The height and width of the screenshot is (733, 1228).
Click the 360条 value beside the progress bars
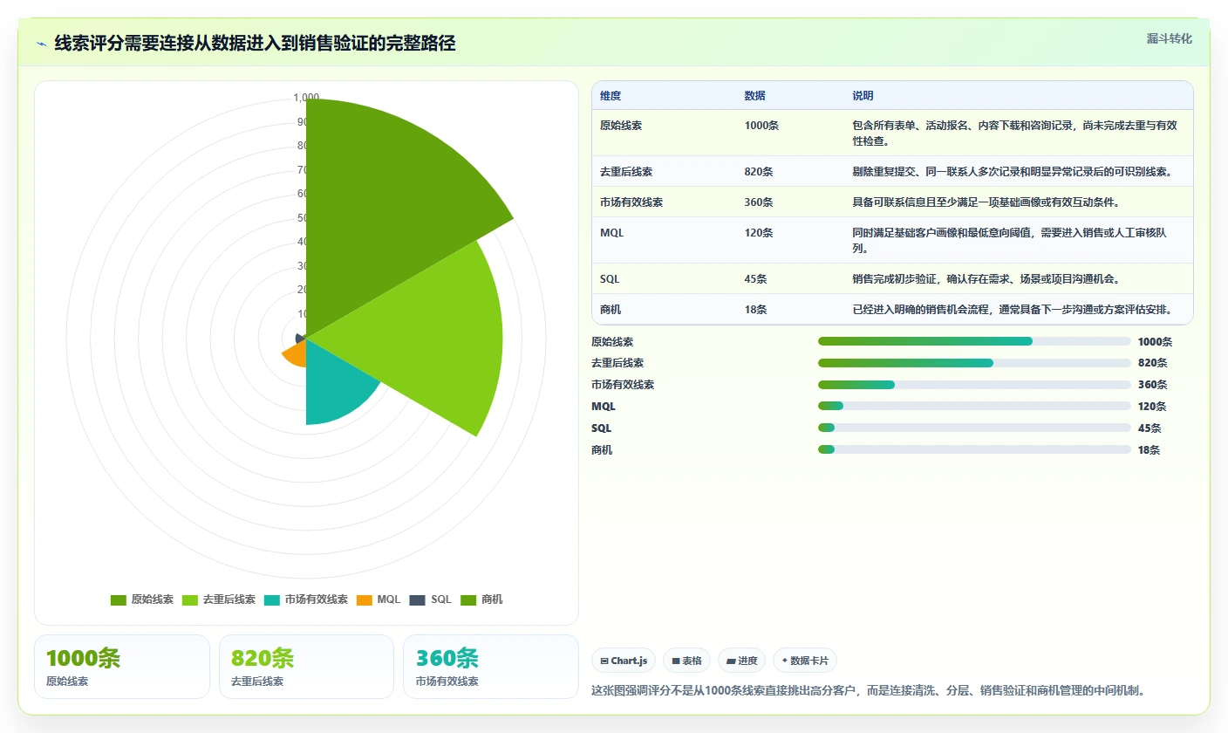coord(1153,385)
